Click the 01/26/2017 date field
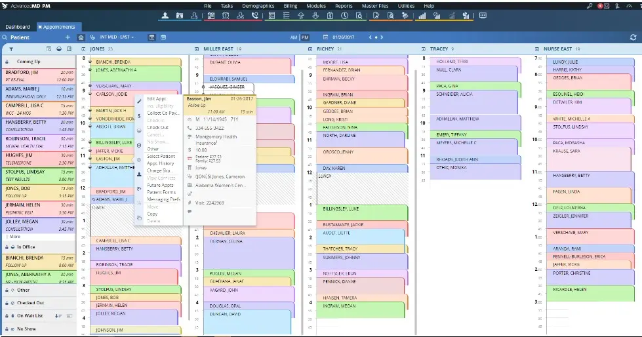Screen dimensions: 642x337 tap(346, 37)
